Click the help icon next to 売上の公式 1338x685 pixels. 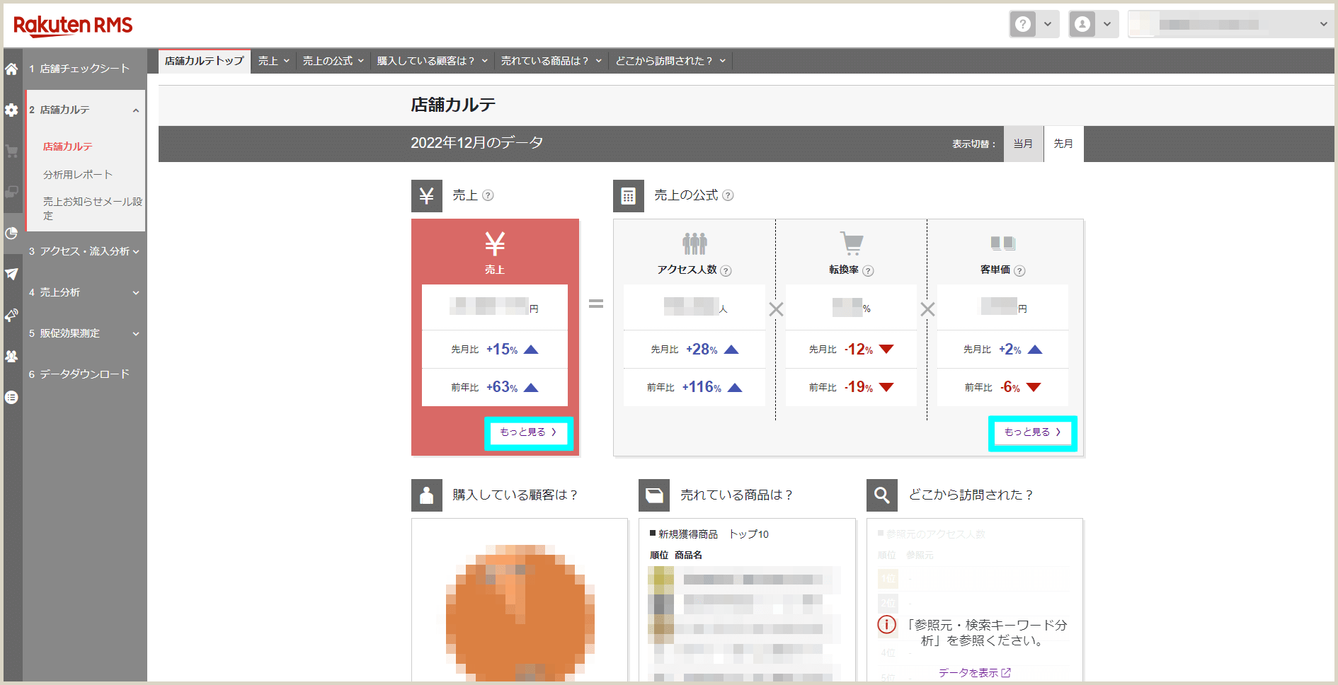[728, 195]
